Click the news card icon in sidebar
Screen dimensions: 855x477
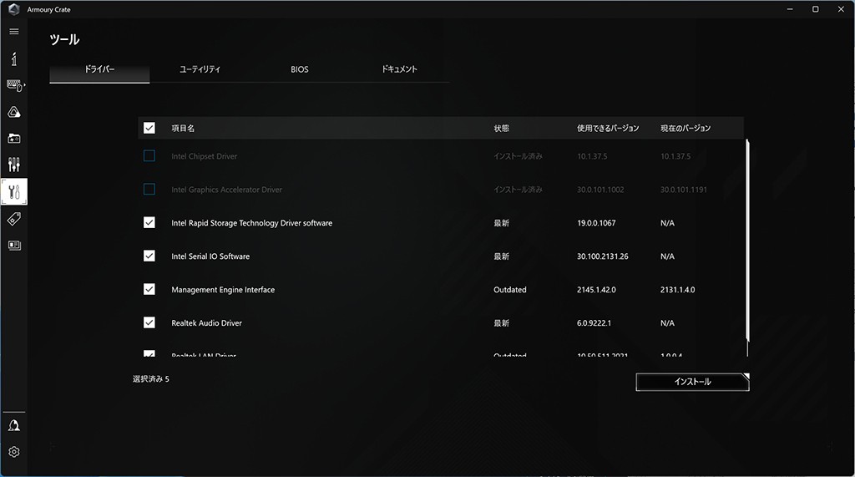[14, 246]
